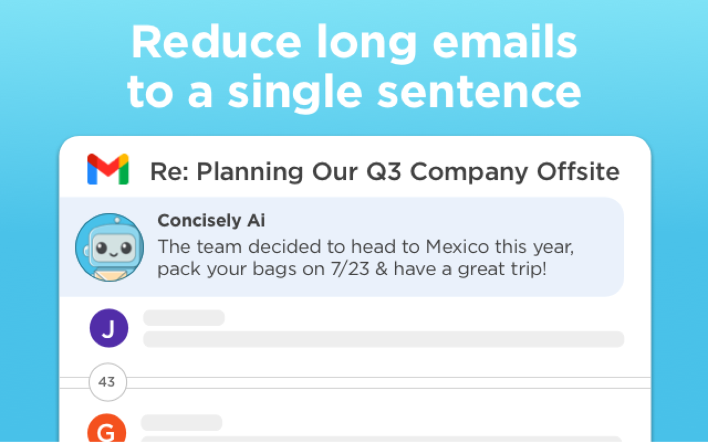Expand the 43 collapsed messages badge
The width and height of the screenshot is (708, 442).
[107, 382]
